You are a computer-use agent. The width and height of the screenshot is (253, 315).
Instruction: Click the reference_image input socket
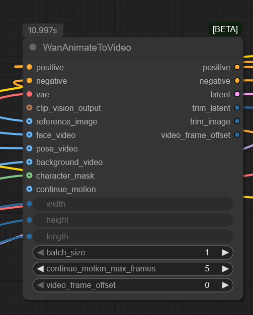(x=29, y=121)
